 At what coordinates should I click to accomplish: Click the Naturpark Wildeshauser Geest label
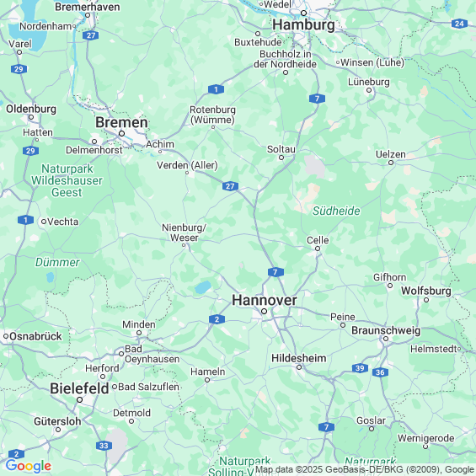tap(67, 180)
